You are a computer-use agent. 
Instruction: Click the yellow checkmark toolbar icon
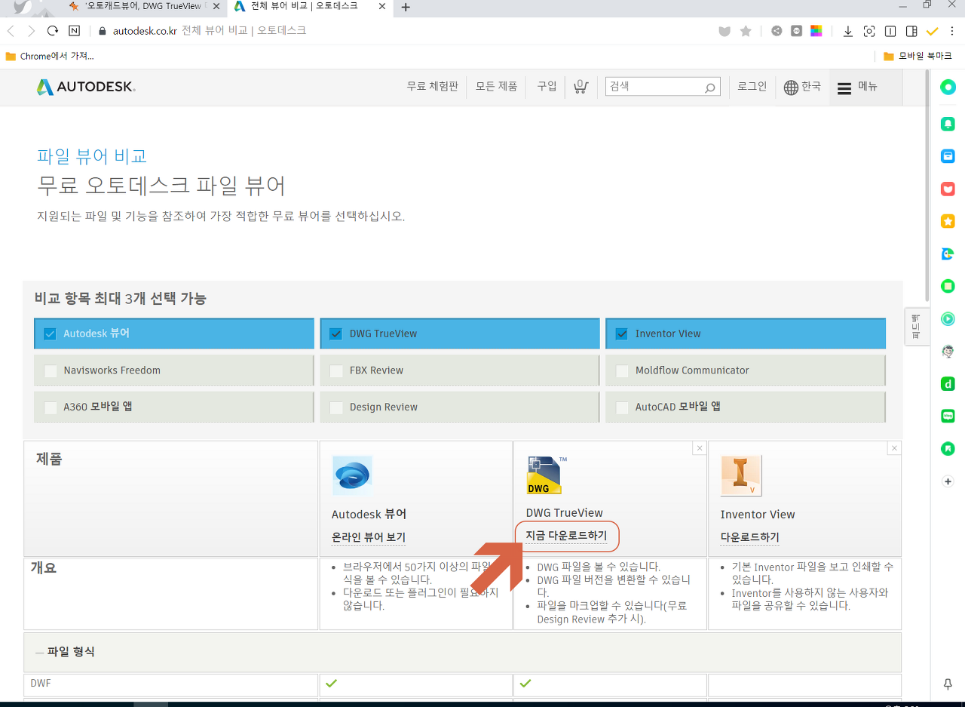tap(933, 31)
